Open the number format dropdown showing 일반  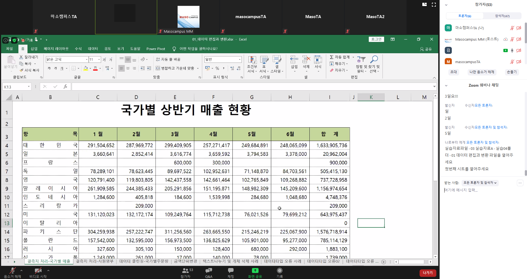point(239,60)
